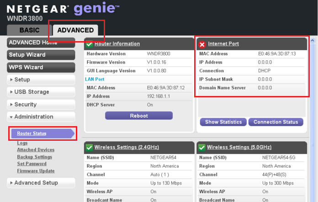
Task: Click firmware version value V1.0.0.16
Action: point(157,62)
